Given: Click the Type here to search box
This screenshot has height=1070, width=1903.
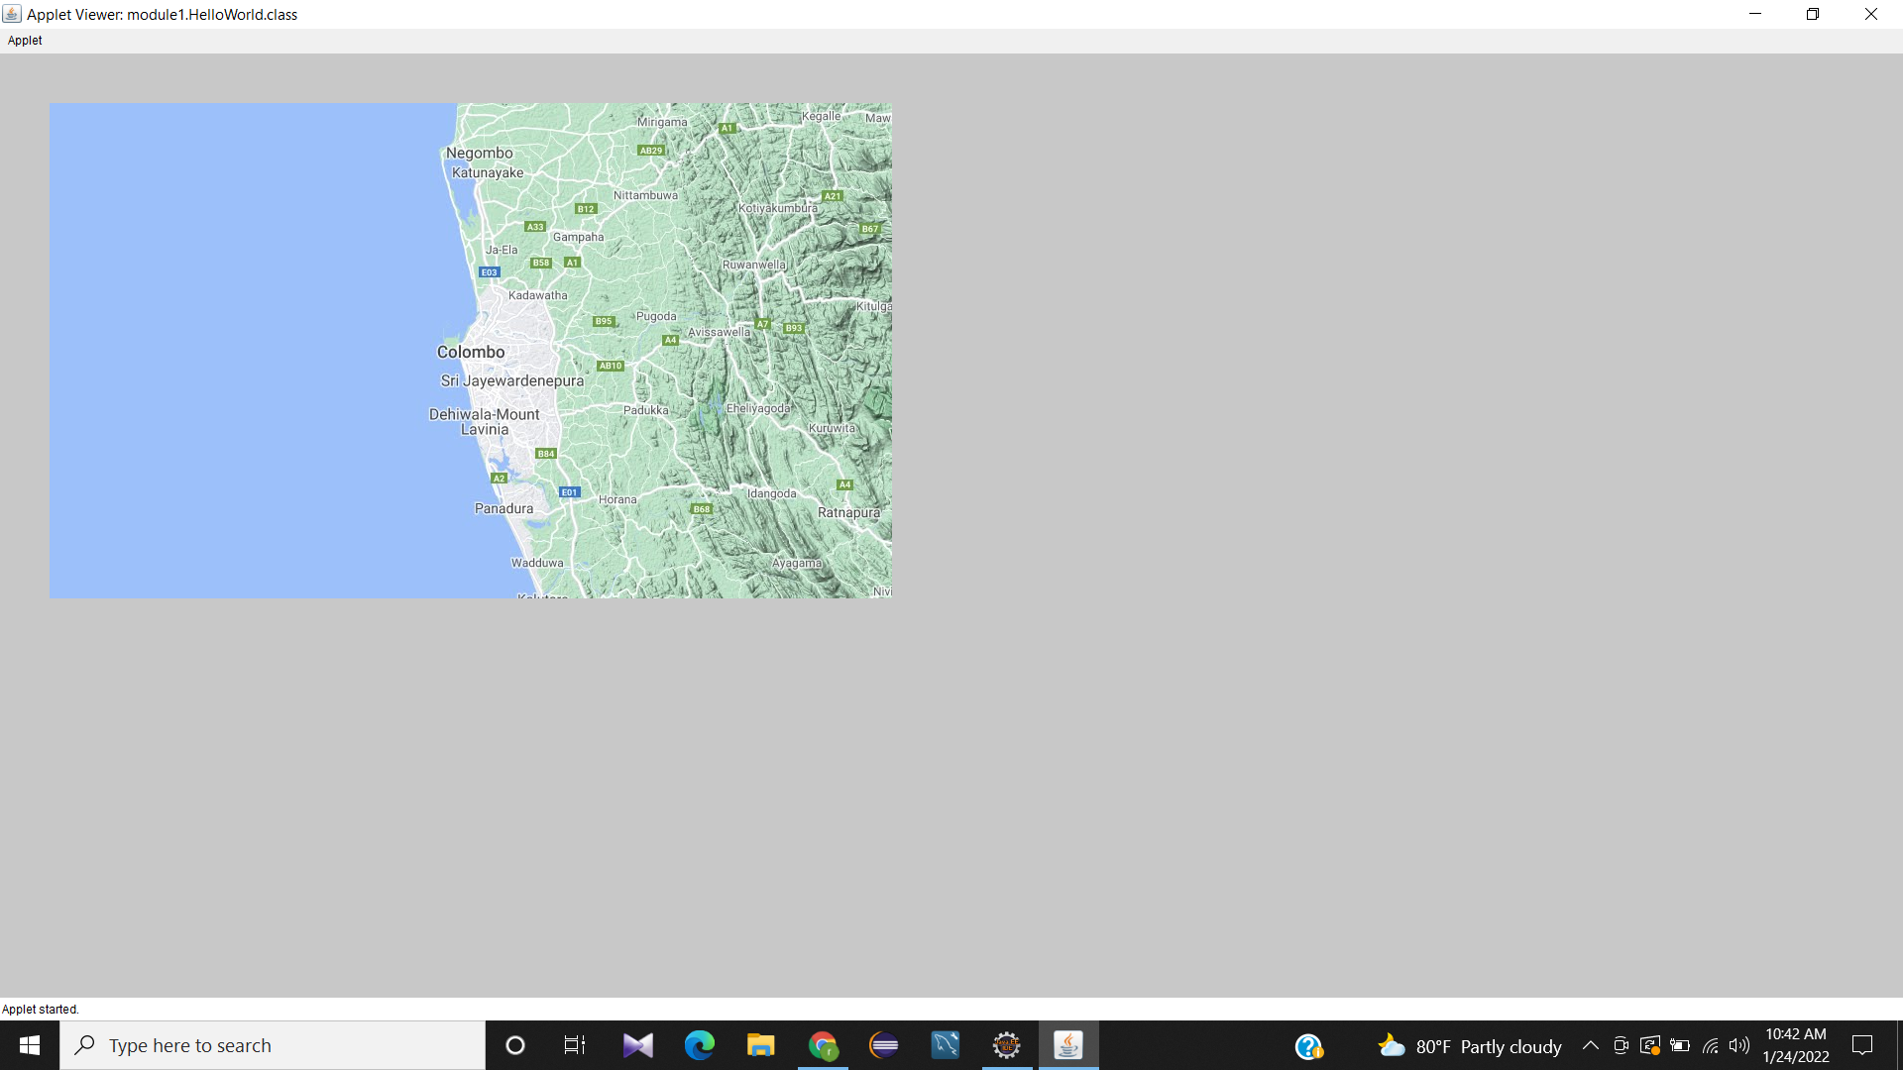Looking at the screenshot, I should [x=273, y=1045].
